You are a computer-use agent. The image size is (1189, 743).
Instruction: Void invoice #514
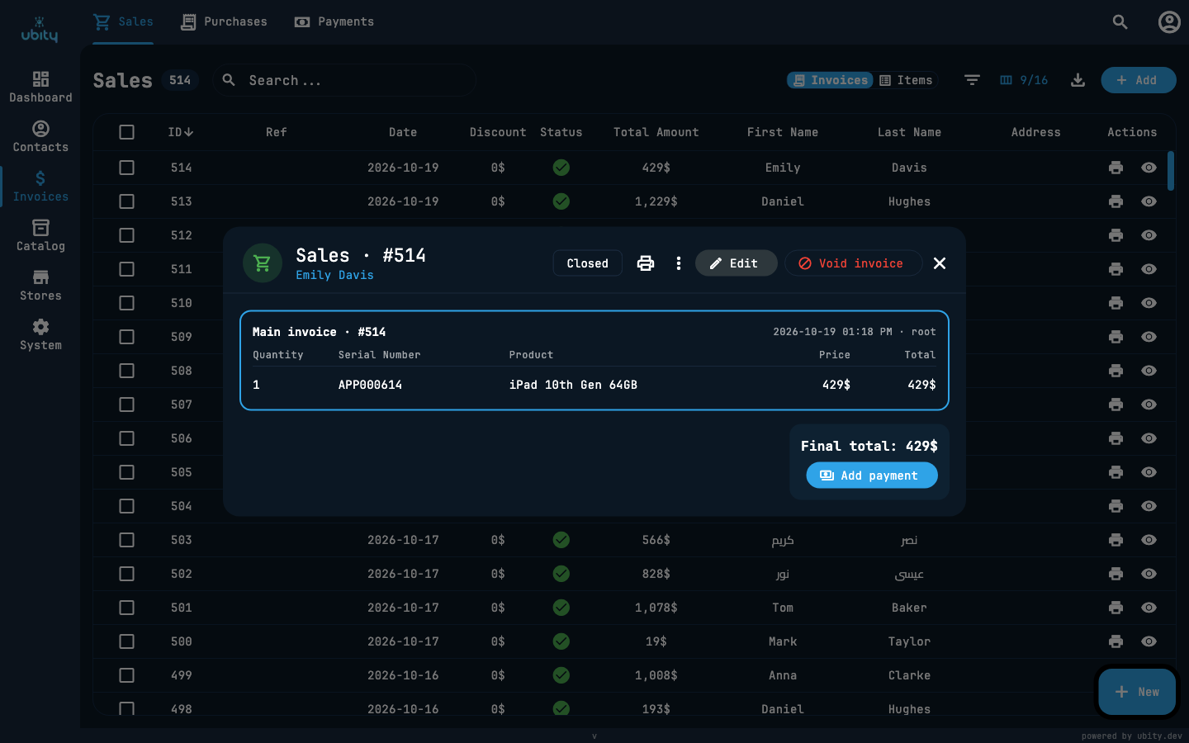coord(853,263)
